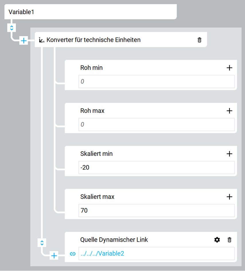Select the Variable1 header node
245x271 pixels.
coord(91,12)
